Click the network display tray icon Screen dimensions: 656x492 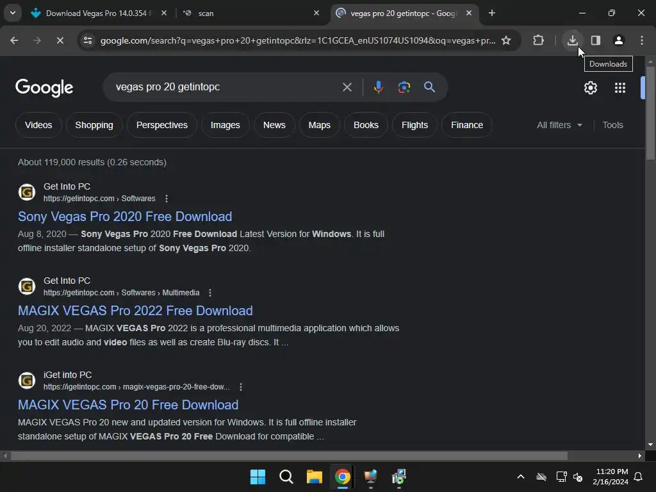click(561, 477)
